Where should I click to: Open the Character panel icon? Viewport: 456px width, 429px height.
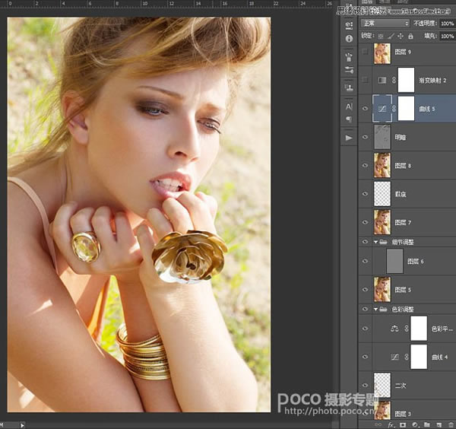click(x=349, y=106)
